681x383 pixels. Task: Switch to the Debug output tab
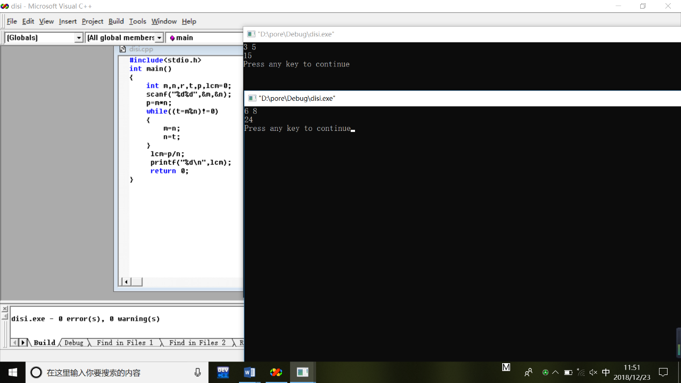tap(74, 343)
